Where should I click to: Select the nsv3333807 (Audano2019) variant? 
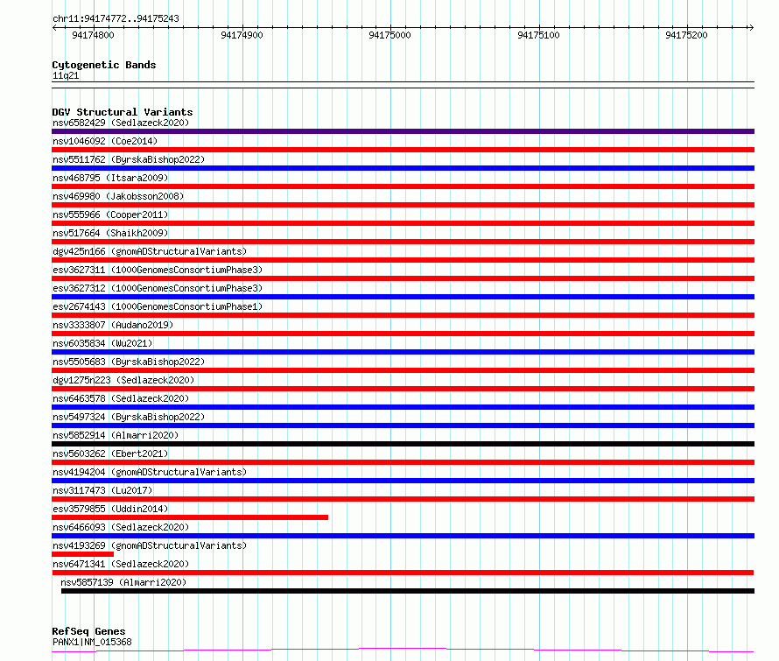point(113,325)
